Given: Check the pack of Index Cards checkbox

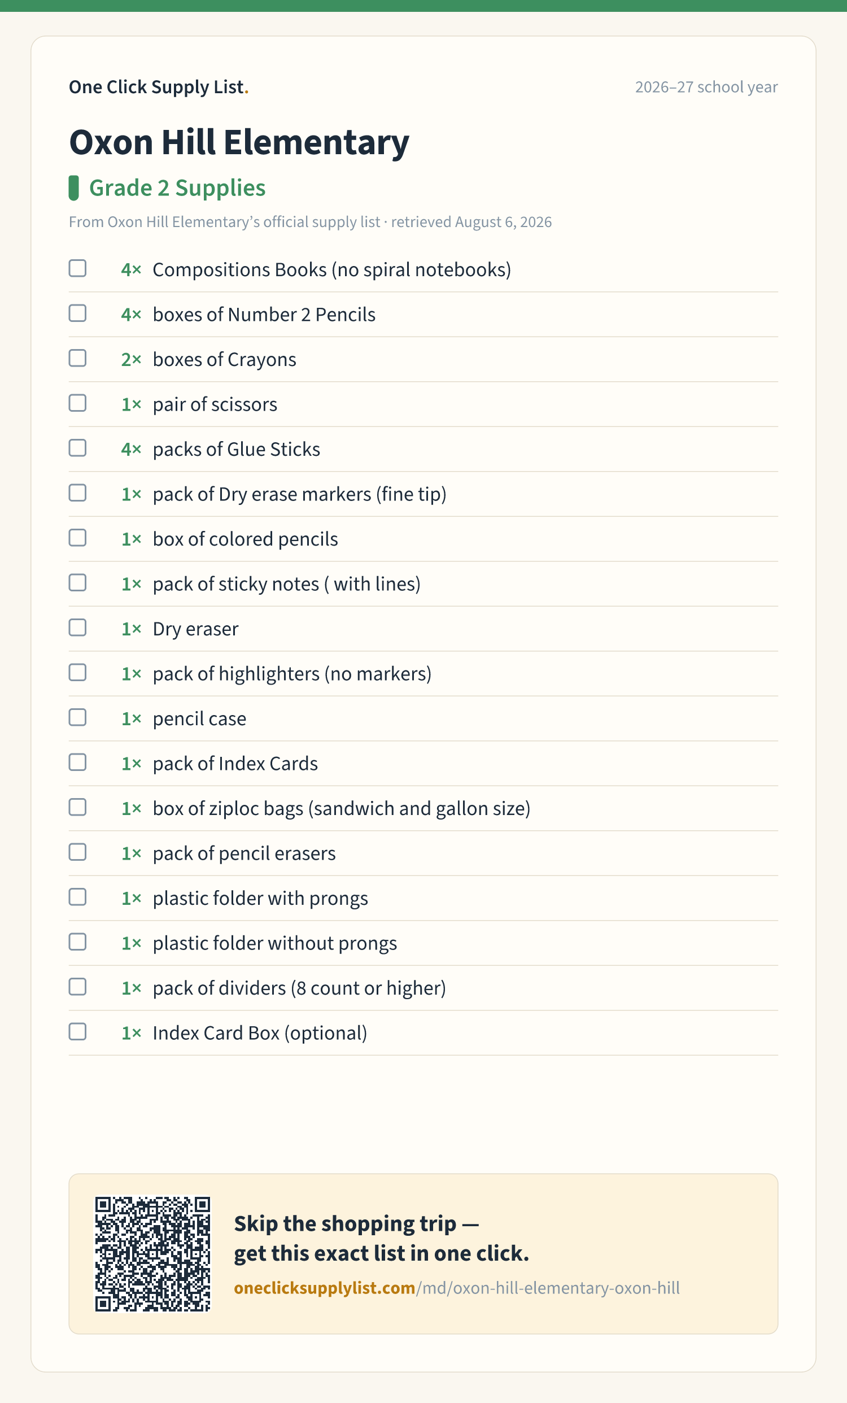Looking at the screenshot, I should (x=77, y=762).
